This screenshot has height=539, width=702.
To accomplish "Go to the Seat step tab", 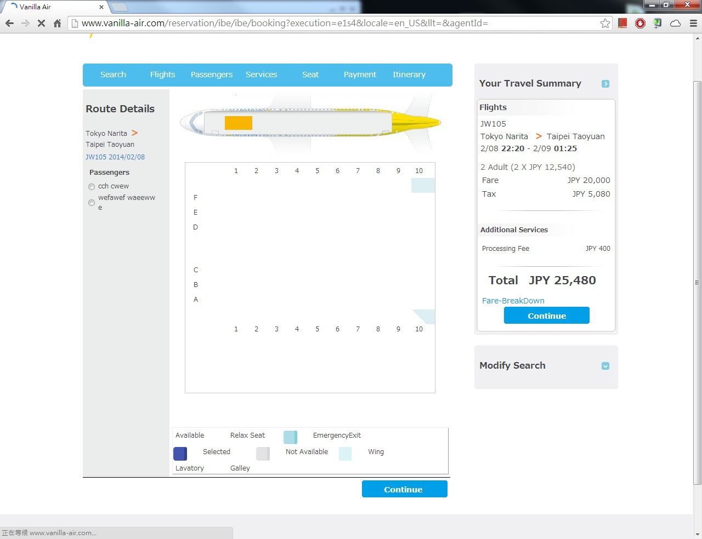I will (x=310, y=74).
